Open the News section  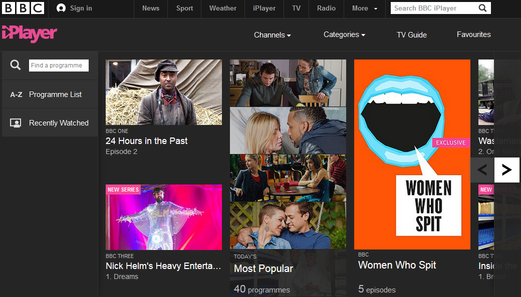click(x=151, y=8)
